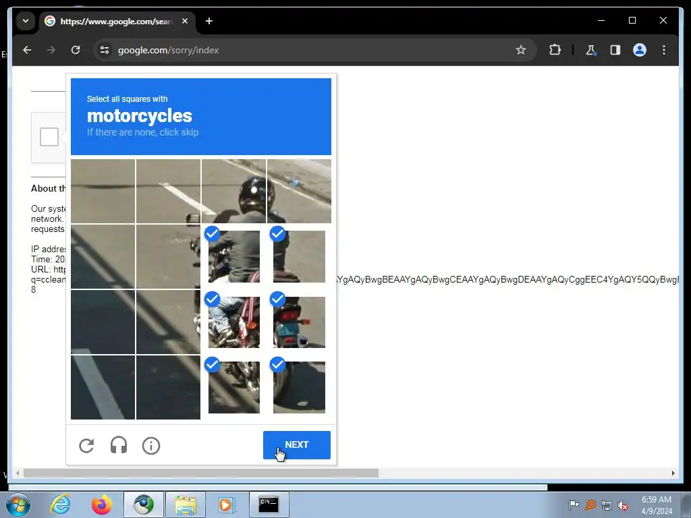
Task: Go back in Chrome
Action: pos(27,50)
